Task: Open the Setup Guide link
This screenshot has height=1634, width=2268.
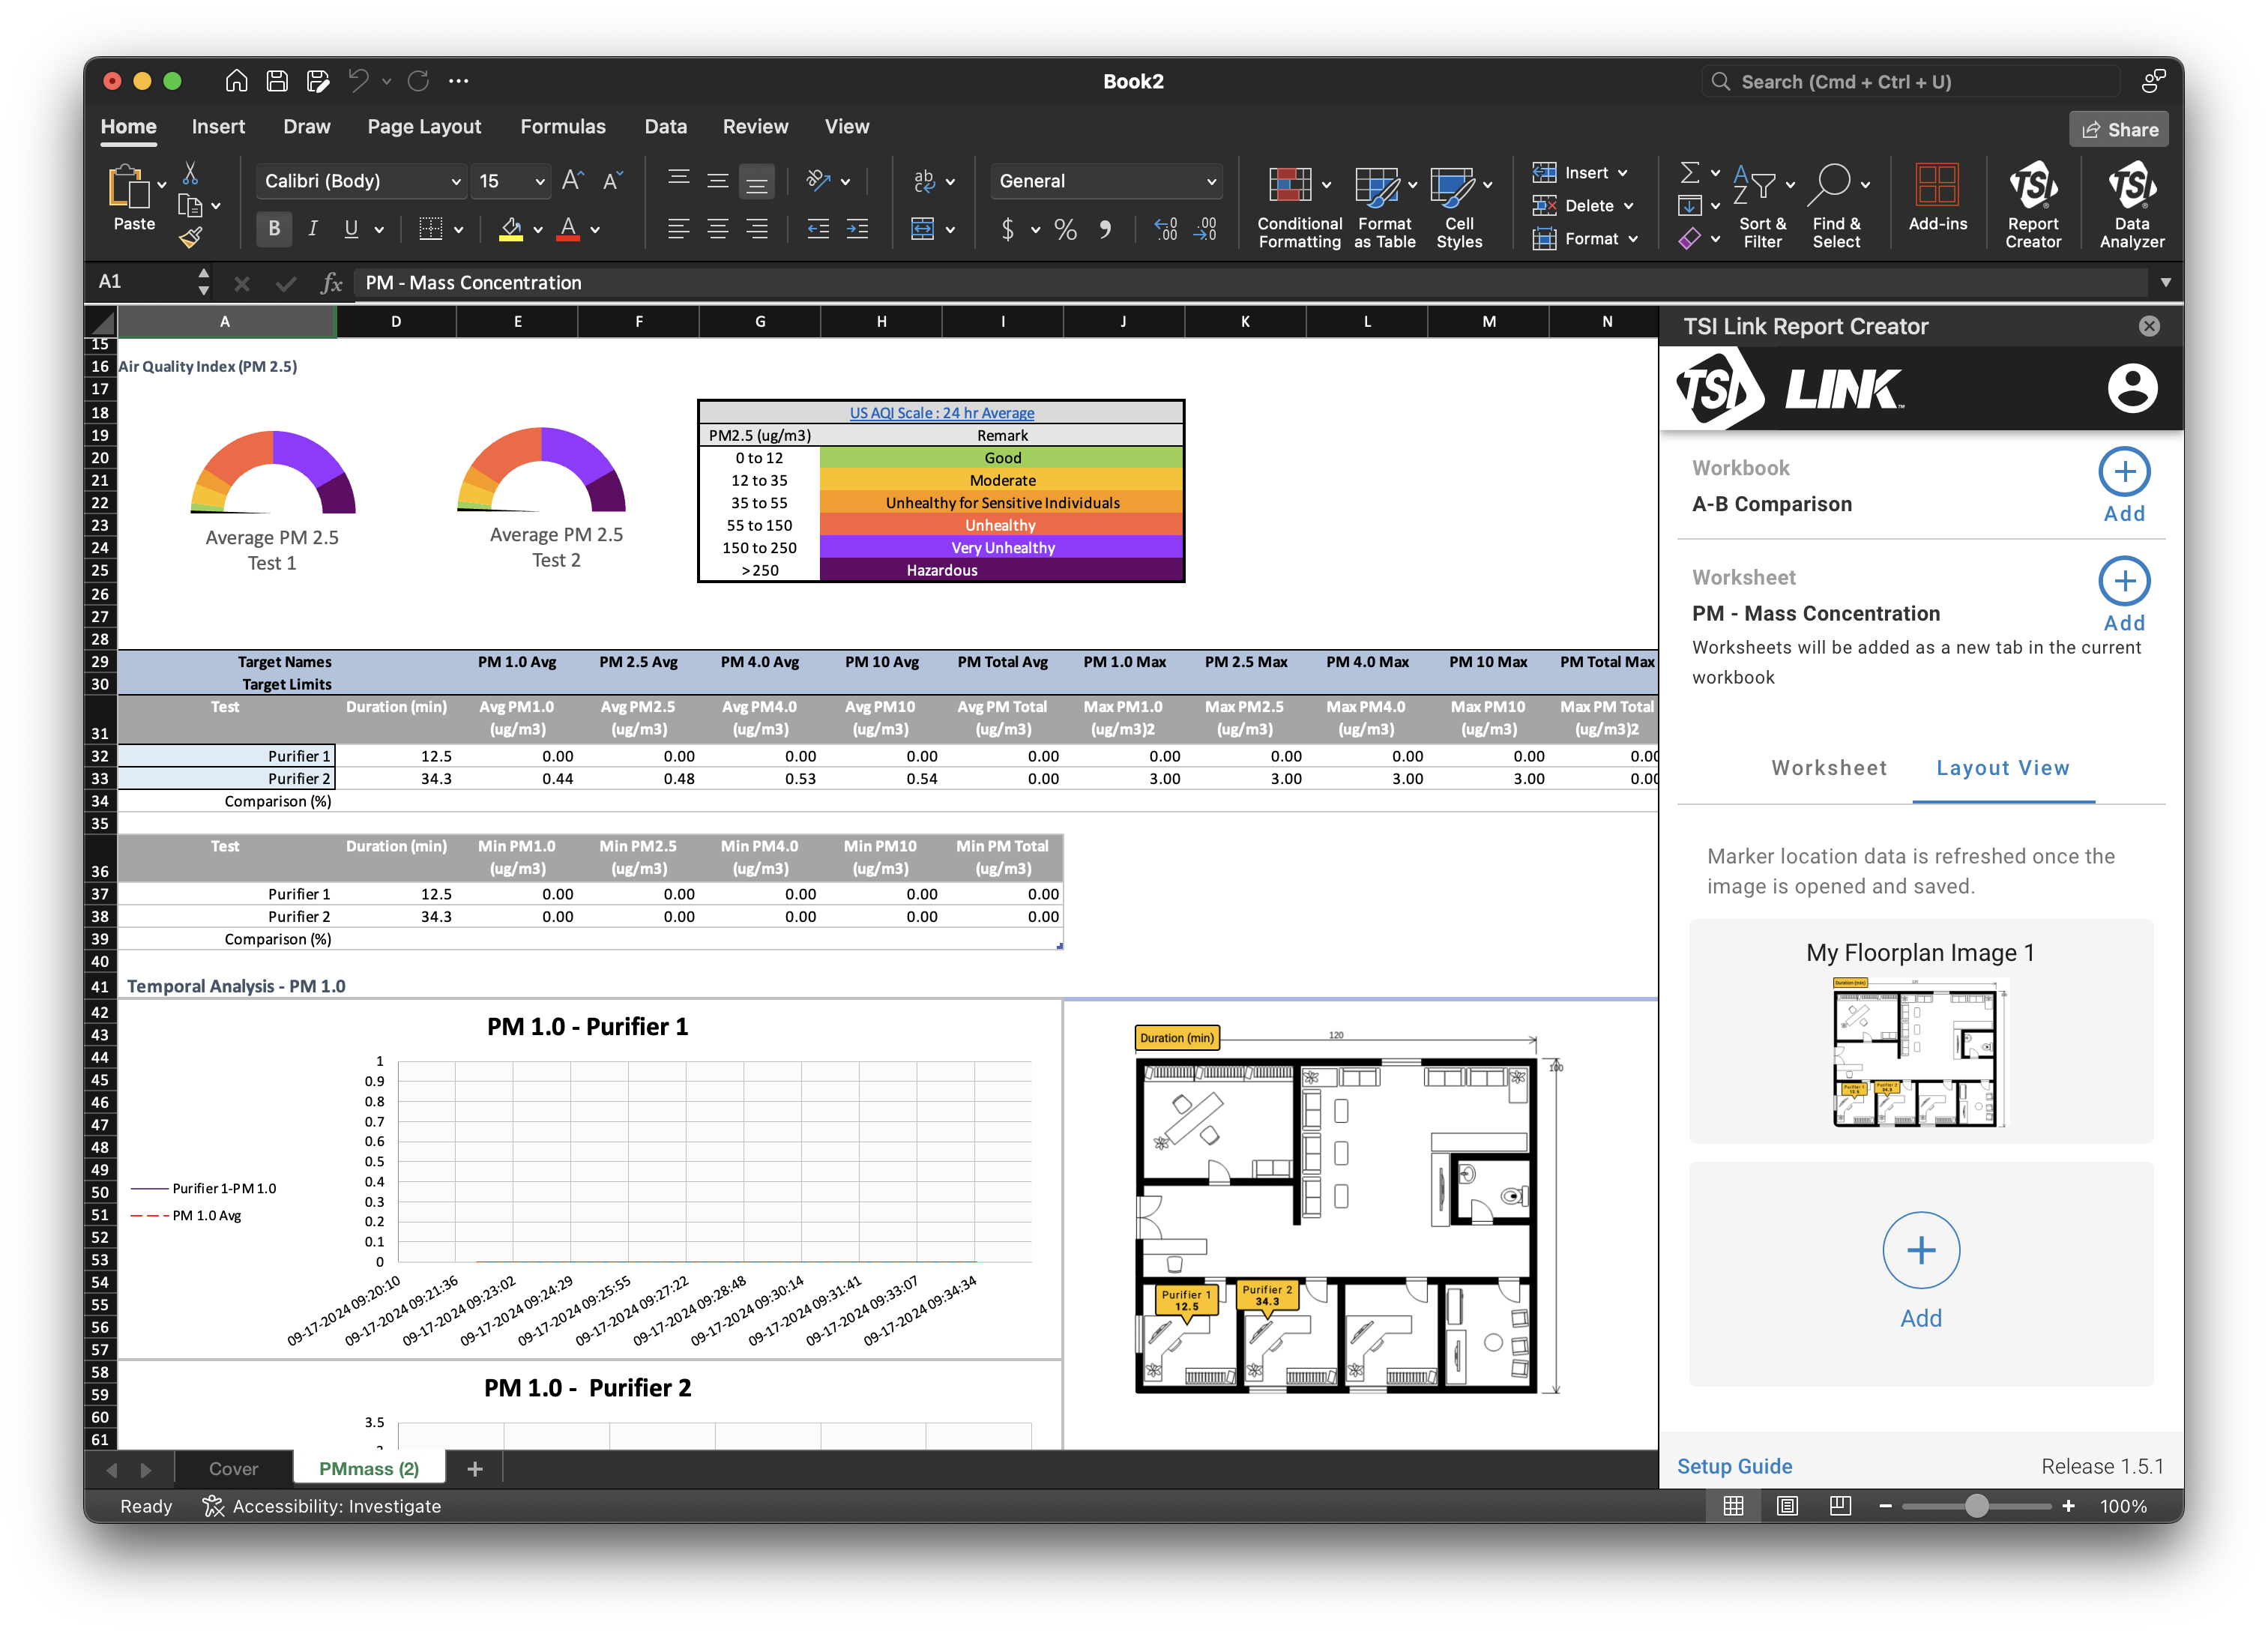Action: [x=1734, y=1466]
